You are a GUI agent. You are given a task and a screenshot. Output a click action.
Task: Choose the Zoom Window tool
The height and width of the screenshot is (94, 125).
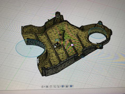[58, 86]
